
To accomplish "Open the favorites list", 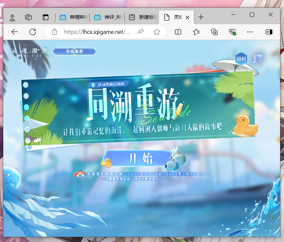I will (196, 32).
